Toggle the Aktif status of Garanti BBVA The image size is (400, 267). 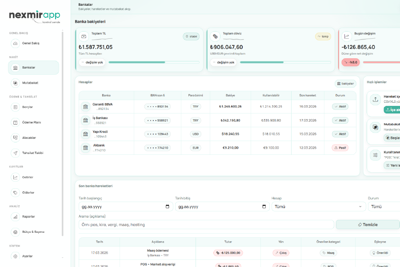pos(340,107)
